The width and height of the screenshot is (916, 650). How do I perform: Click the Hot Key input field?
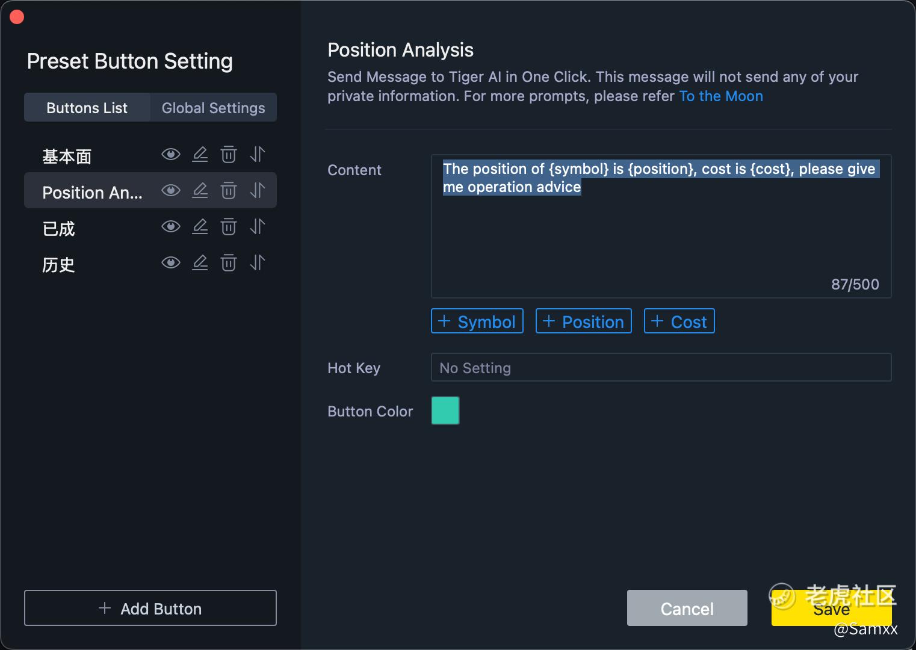pyautogui.click(x=661, y=368)
